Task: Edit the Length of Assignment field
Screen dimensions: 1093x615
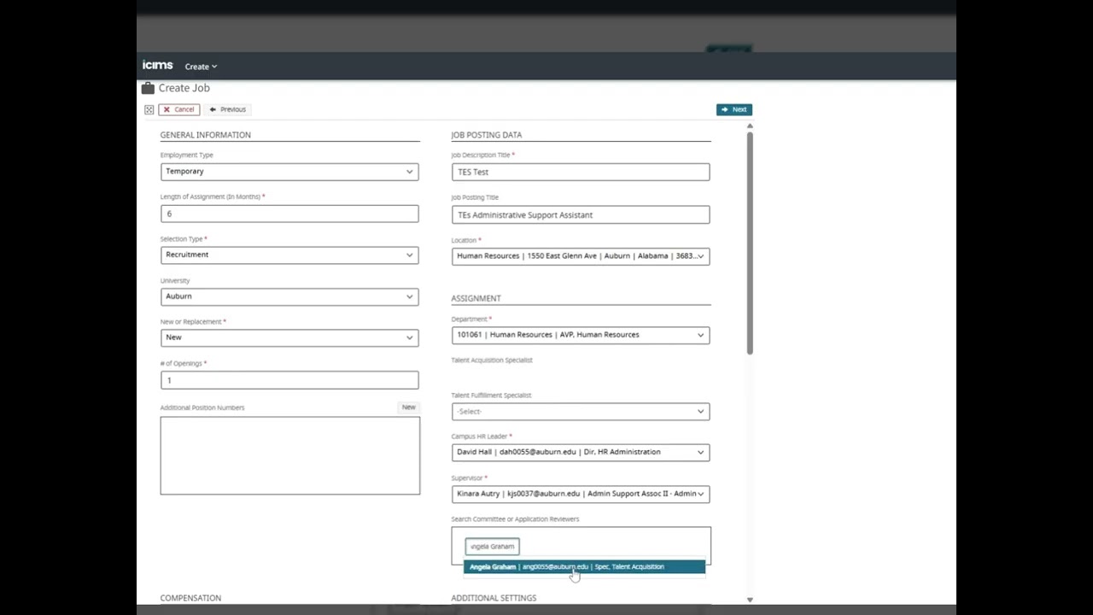Action: coord(289,214)
